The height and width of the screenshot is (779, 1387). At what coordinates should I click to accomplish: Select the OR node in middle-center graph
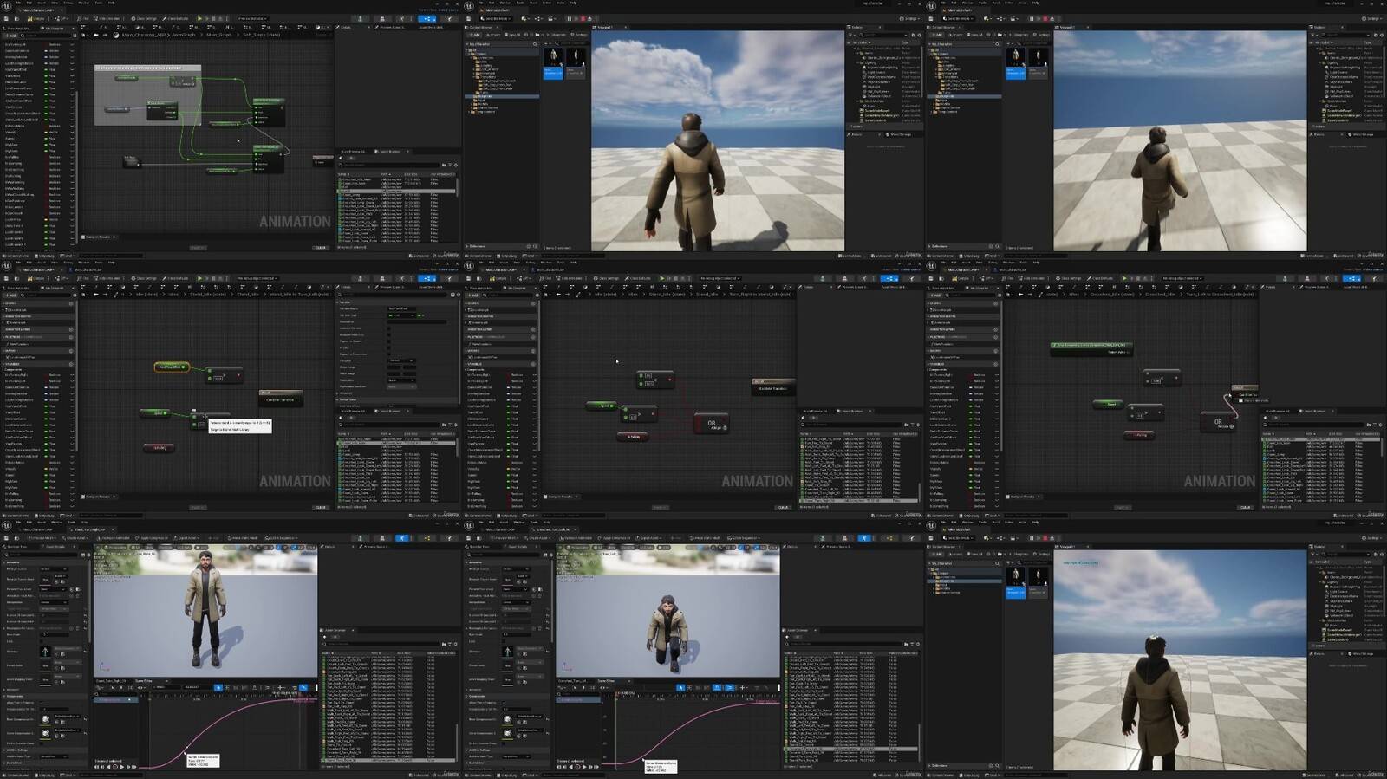tap(712, 424)
